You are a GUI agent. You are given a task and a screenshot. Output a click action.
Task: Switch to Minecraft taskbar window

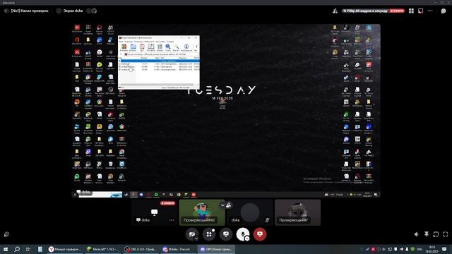pyautogui.click(x=102, y=249)
